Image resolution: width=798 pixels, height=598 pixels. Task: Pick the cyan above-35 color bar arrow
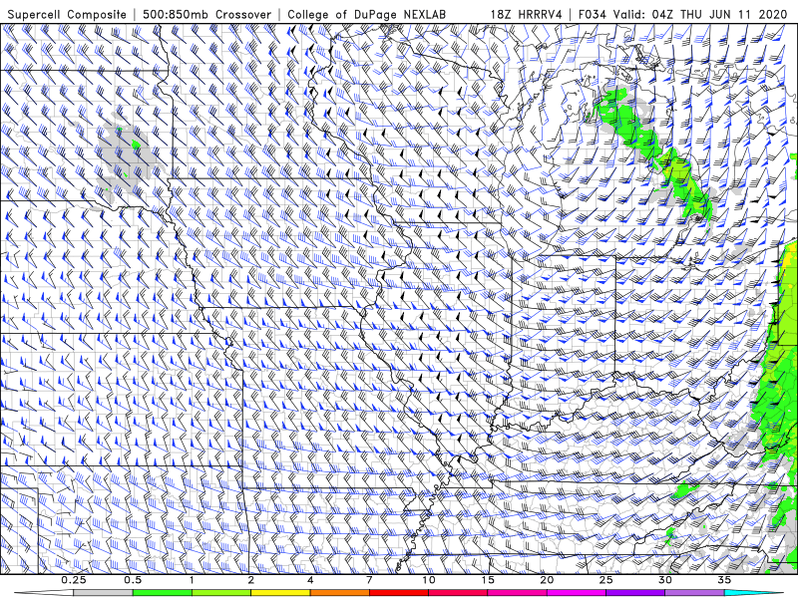click(755, 593)
